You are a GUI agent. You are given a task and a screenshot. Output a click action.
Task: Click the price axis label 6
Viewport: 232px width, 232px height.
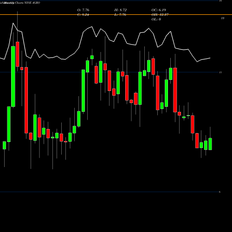click(x=219, y=192)
